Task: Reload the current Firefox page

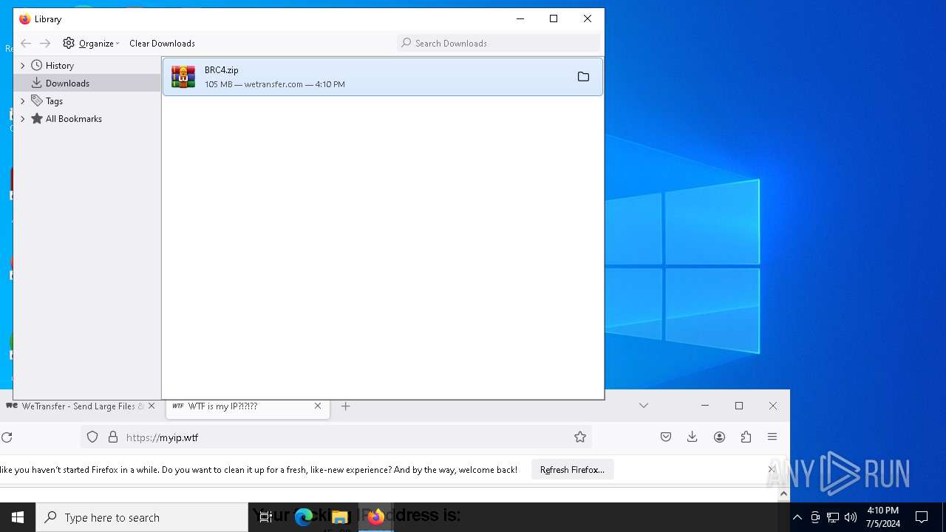Action: tap(7, 437)
